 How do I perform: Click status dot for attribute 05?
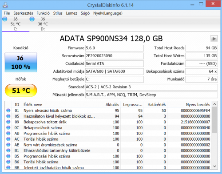tap(8, 116)
